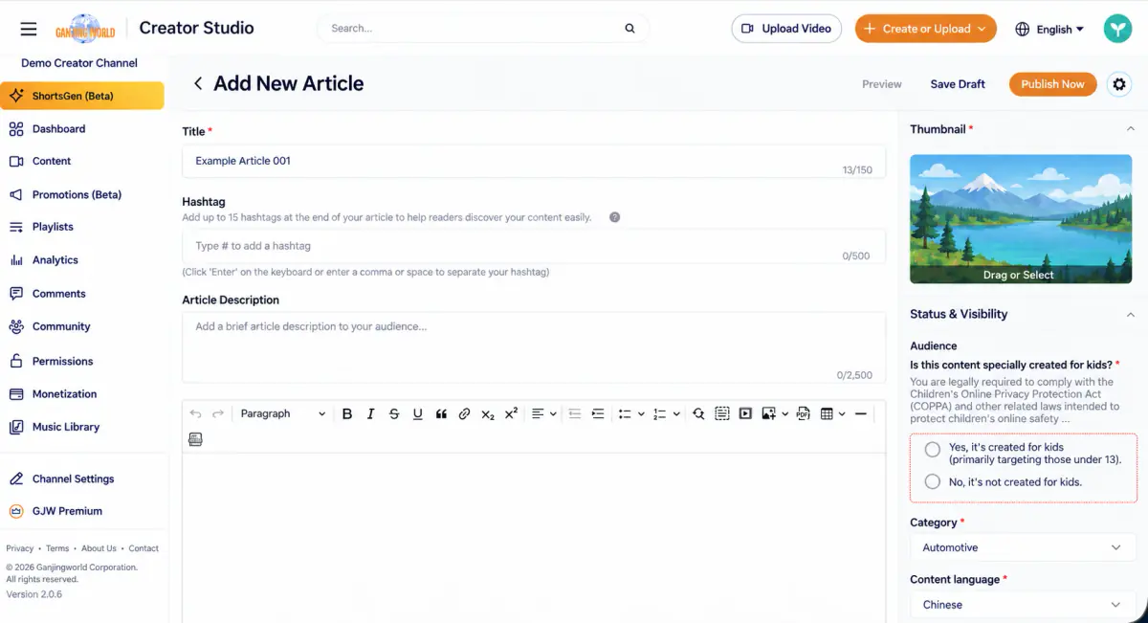Apply underline formatting

[417, 413]
